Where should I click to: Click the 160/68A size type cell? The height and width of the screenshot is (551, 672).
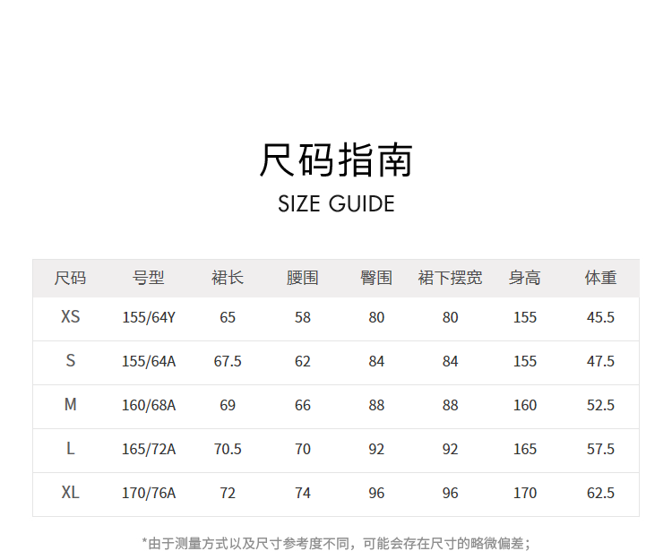pyautogui.click(x=149, y=405)
